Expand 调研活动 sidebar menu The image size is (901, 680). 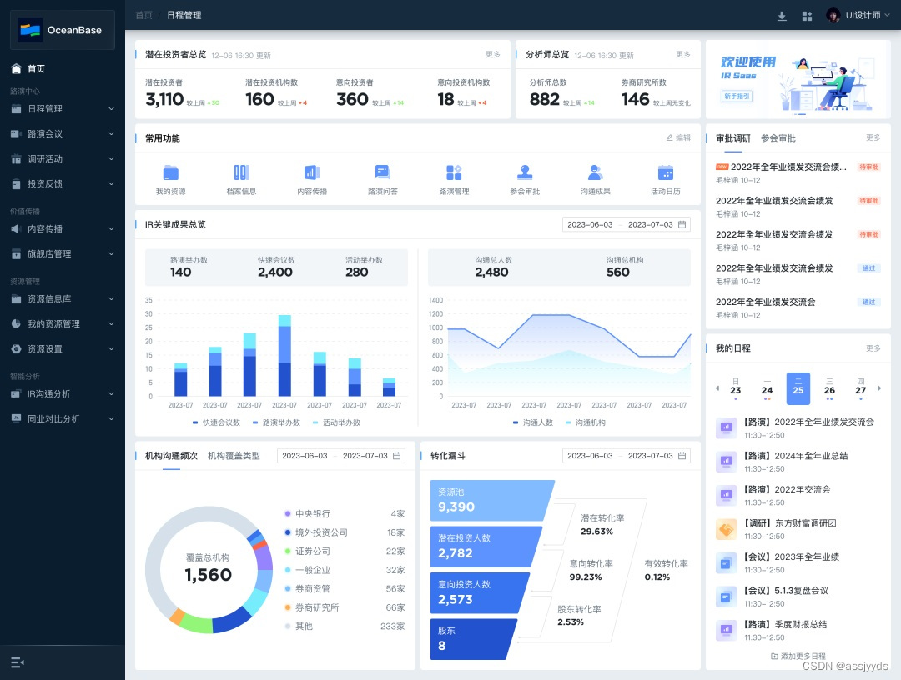click(112, 159)
